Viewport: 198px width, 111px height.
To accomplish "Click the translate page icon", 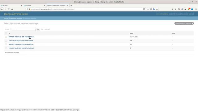I will (154, 9).
